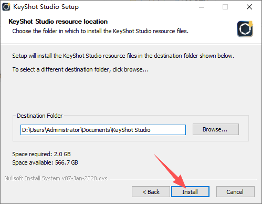Minimize the KeyShot Studio Setup window
The width and height of the screenshot is (262, 204).
(202, 7)
